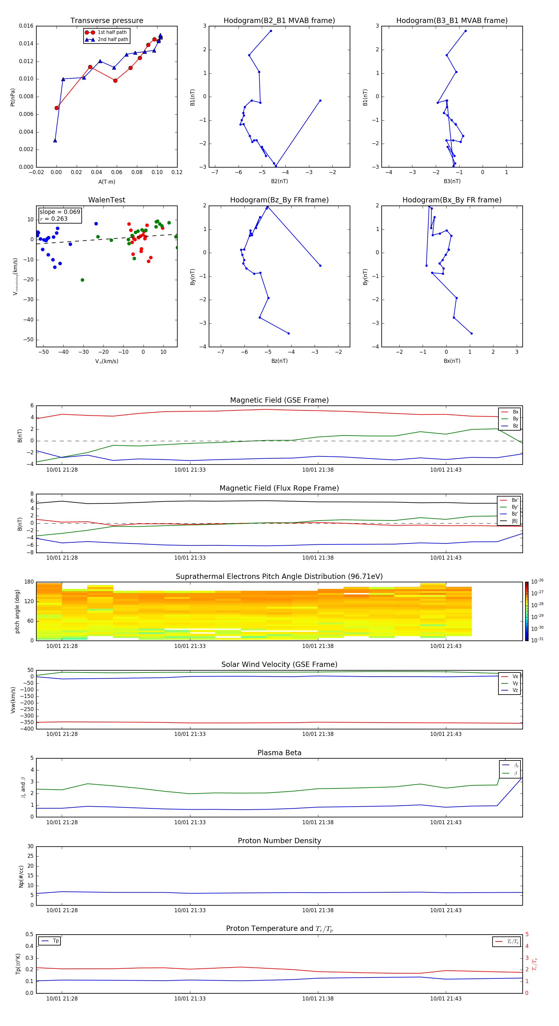Click the "Hodogram(Bz_By FR frame)" title
559x1026 pixels.
[279, 200]
